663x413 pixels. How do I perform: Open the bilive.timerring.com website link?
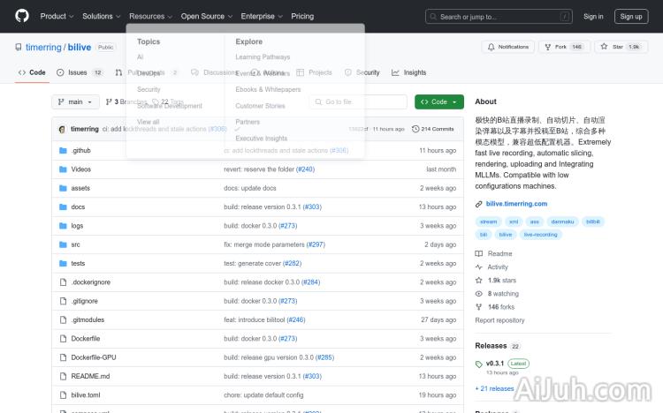(x=516, y=204)
